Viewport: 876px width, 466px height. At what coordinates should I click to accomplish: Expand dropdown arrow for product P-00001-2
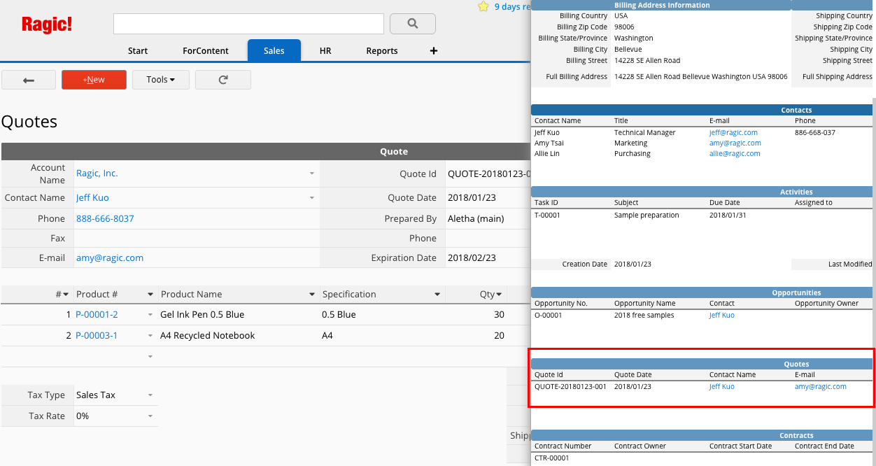point(150,315)
